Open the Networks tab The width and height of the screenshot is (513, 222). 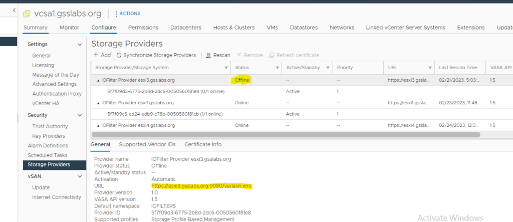[342, 28]
